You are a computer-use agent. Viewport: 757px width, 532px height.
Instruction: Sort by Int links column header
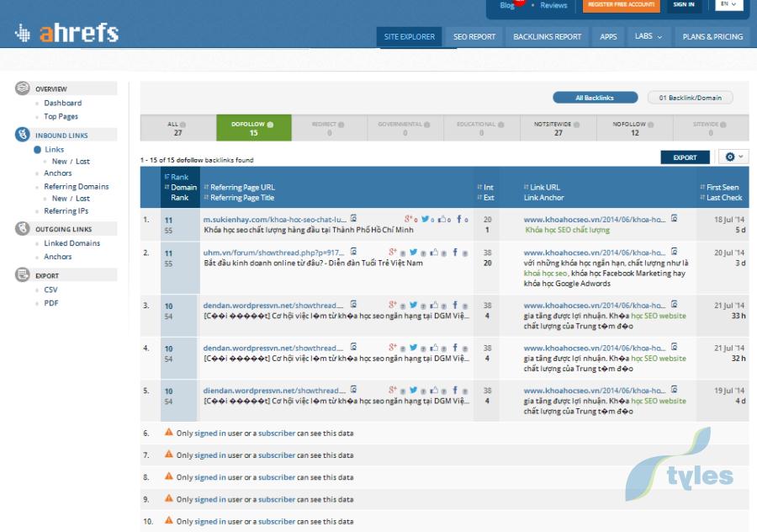(485, 188)
